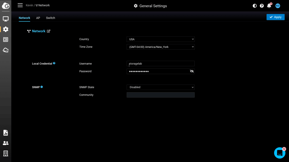Switch to the AP tab
Viewport: 289px width, 162px height.
38,18
